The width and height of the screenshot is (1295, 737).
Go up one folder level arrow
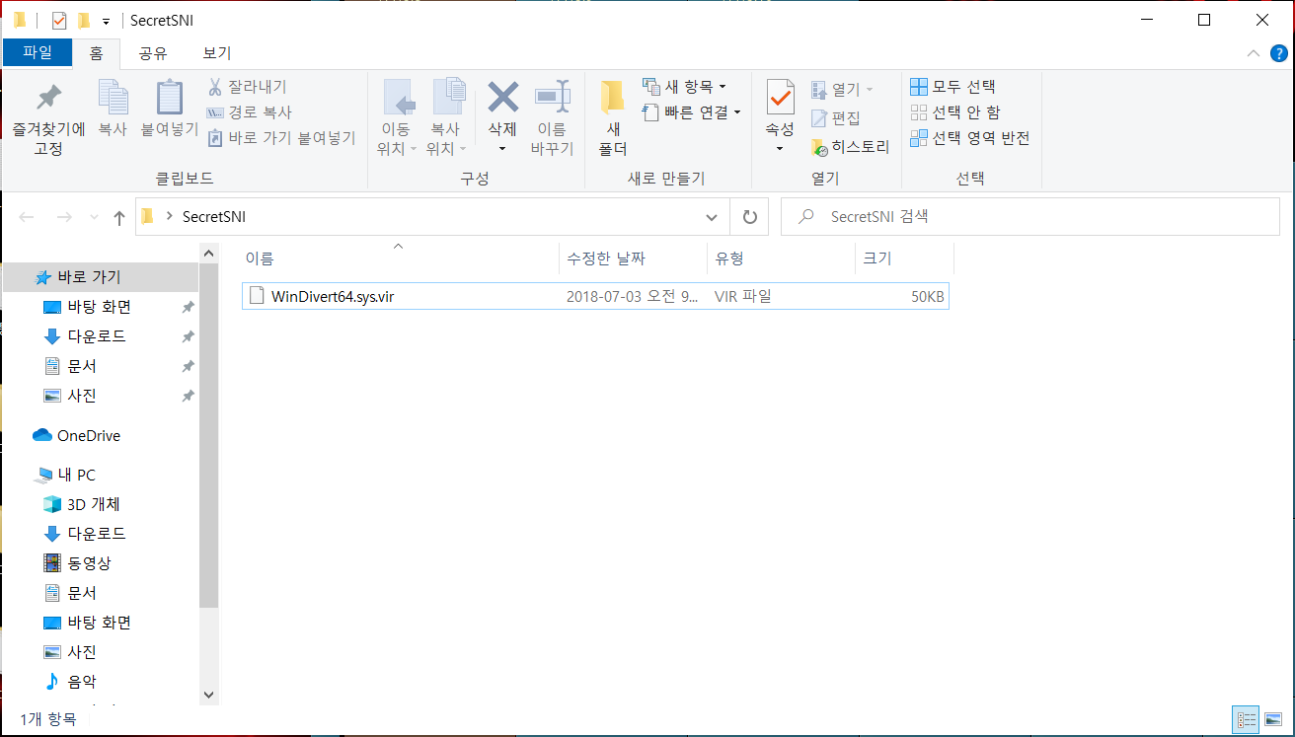tap(119, 217)
